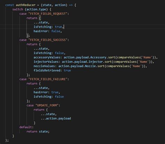Click the hasError: false line
165x144 pixels.
click(x=48, y=31)
